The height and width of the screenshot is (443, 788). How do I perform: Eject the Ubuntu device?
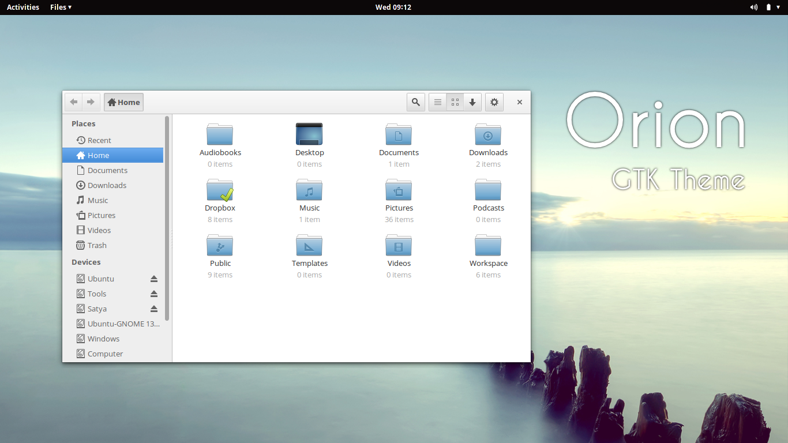pyautogui.click(x=154, y=279)
